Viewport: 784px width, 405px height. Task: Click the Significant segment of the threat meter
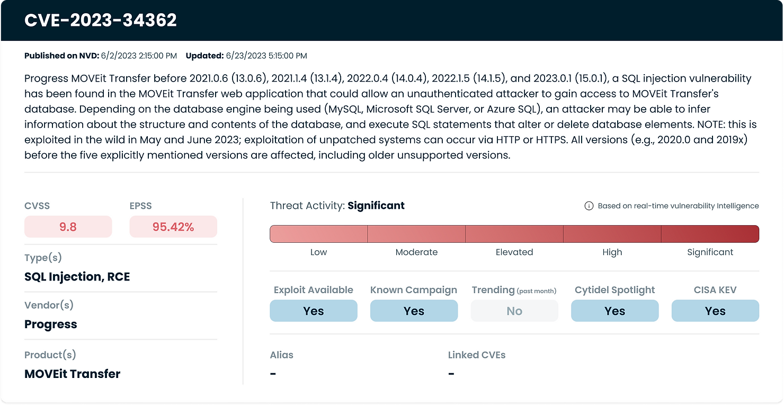(710, 233)
